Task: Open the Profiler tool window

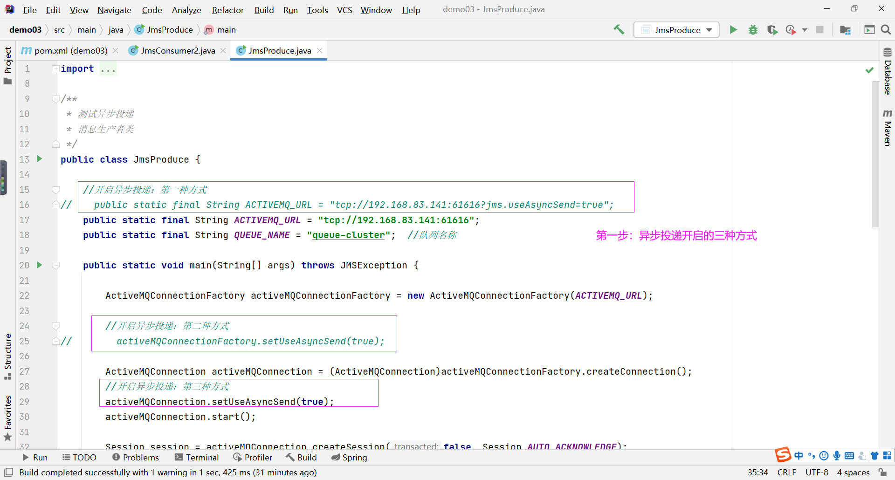Action: 253,458
